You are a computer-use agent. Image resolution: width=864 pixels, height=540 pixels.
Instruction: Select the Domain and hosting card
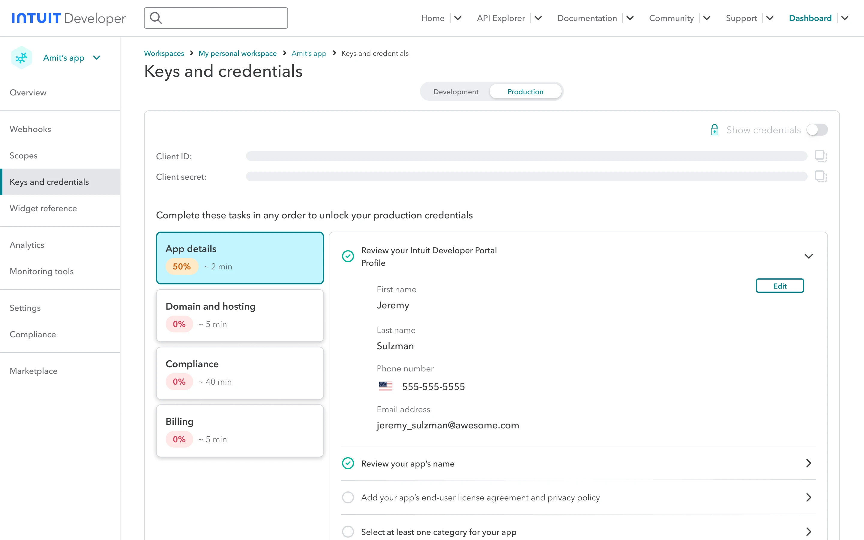coord(240,315)
